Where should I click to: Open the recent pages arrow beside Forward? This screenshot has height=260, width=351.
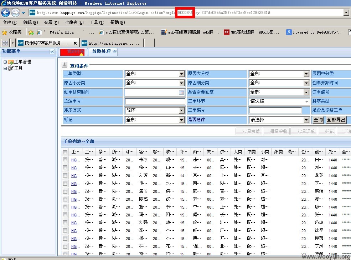coord(23,13)
